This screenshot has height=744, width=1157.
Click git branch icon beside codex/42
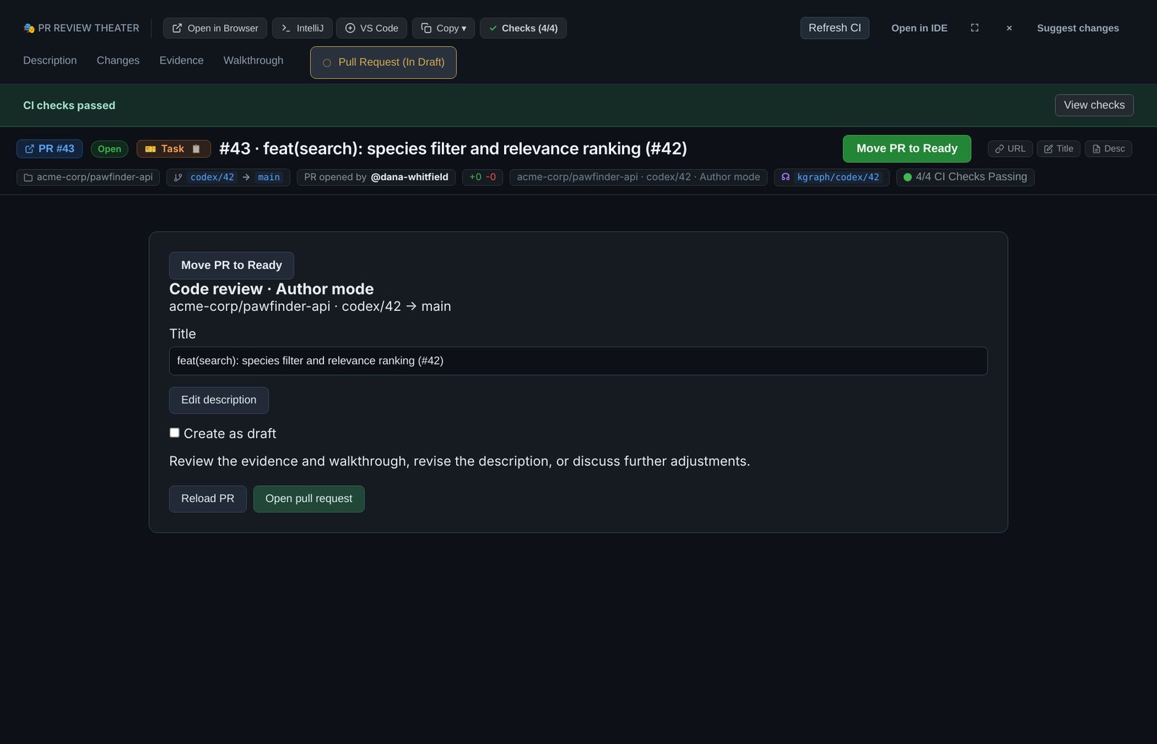click(x=178, y=177)
